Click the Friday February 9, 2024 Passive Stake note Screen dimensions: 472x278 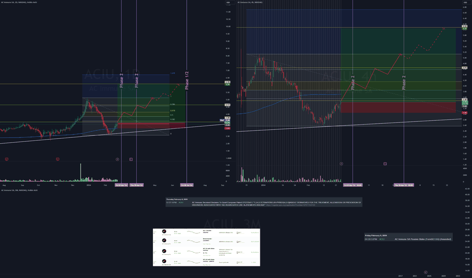[x=408, y=238]
